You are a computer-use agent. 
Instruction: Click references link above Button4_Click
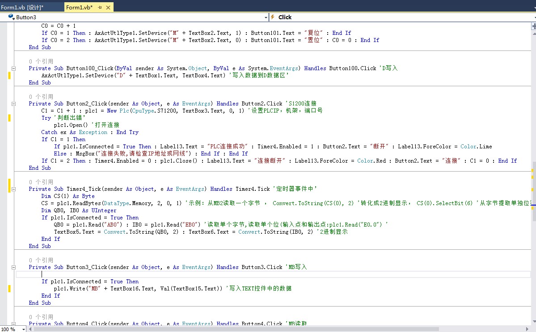[41, 317]
